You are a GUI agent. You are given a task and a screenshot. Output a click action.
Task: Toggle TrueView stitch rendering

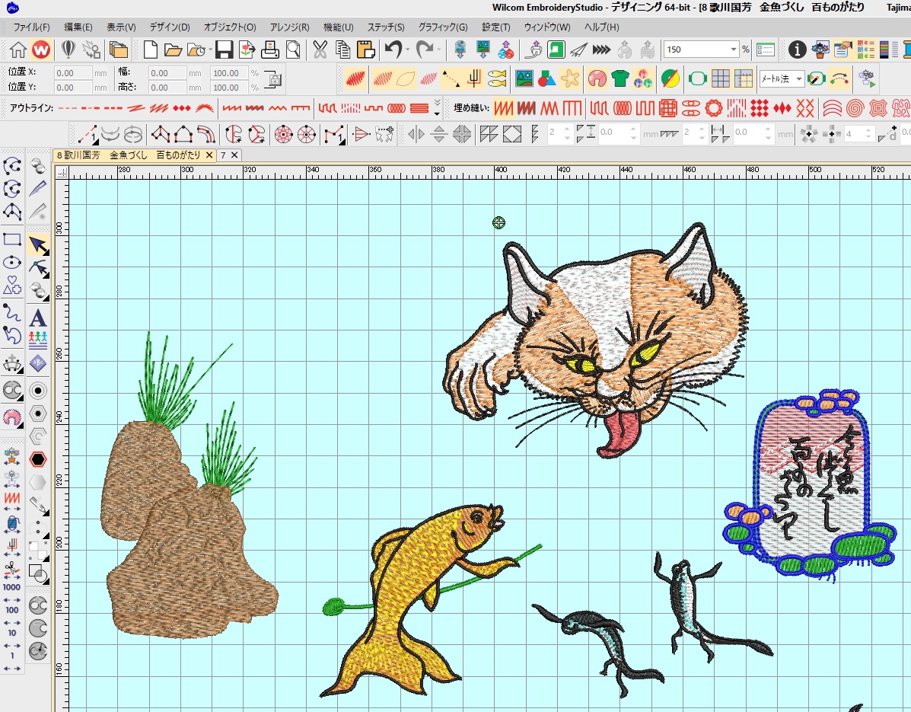click(x=356, y=78)
